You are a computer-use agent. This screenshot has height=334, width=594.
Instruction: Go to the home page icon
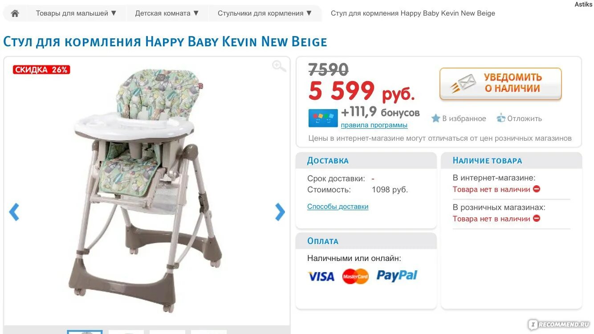point(15,13)
